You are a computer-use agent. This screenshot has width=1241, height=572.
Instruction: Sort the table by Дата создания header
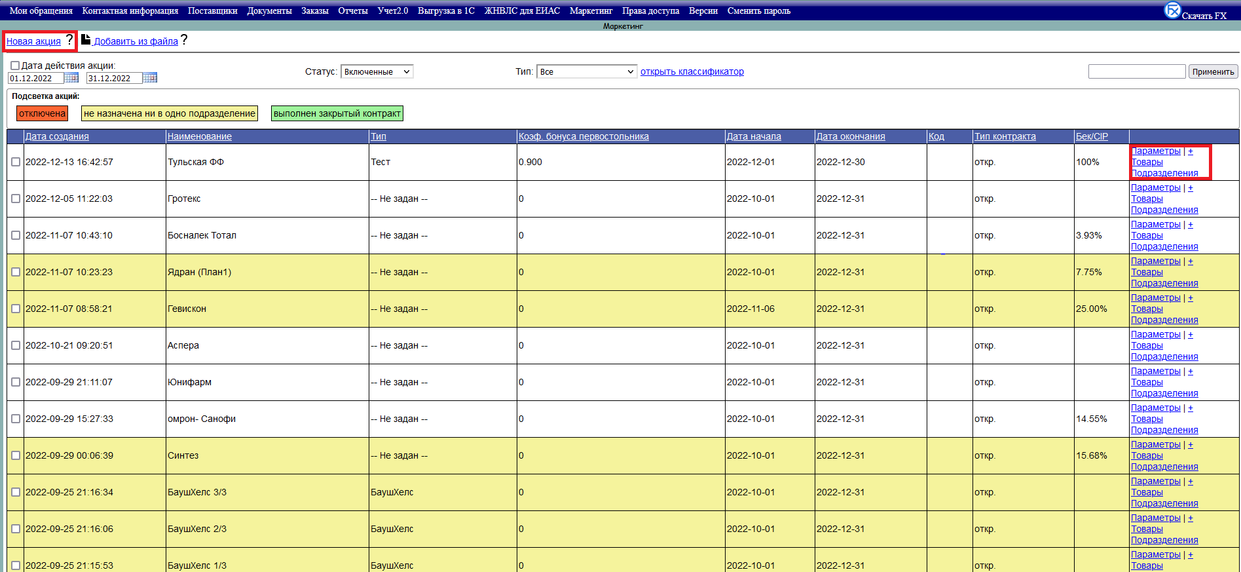tap(57, 136)
